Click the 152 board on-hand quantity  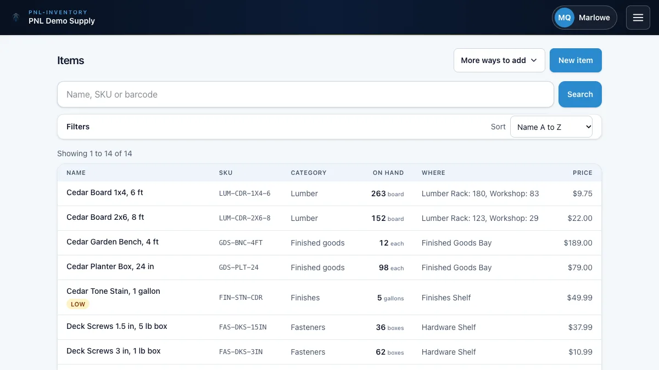388,218
